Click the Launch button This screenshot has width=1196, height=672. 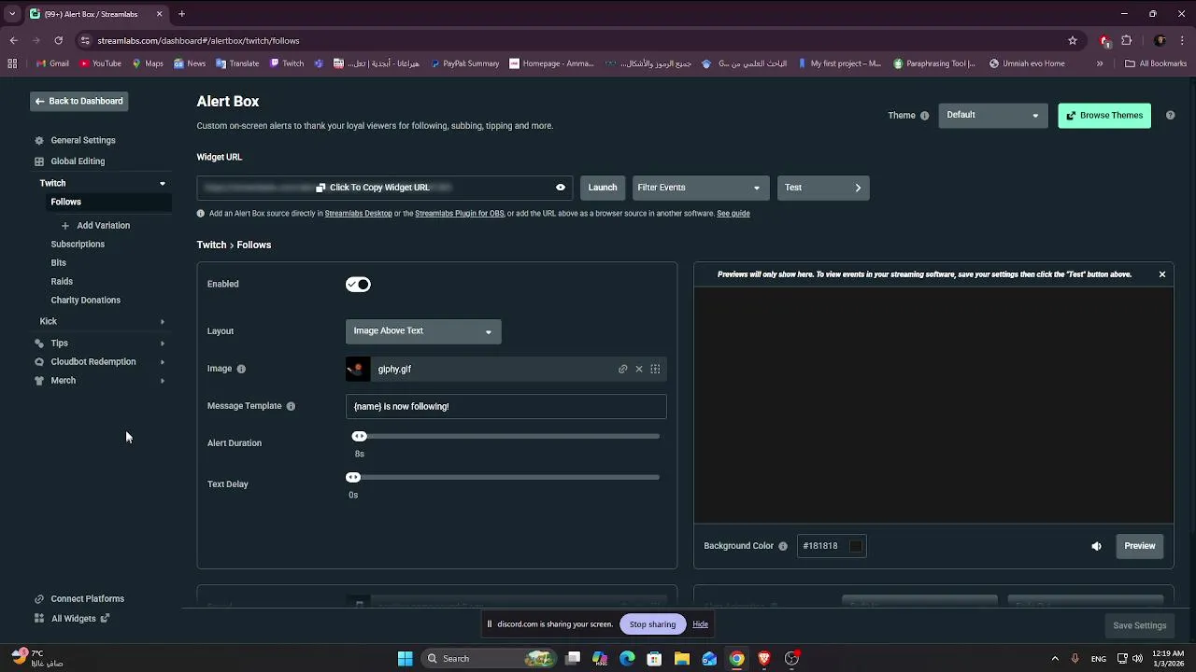point(603,188)
